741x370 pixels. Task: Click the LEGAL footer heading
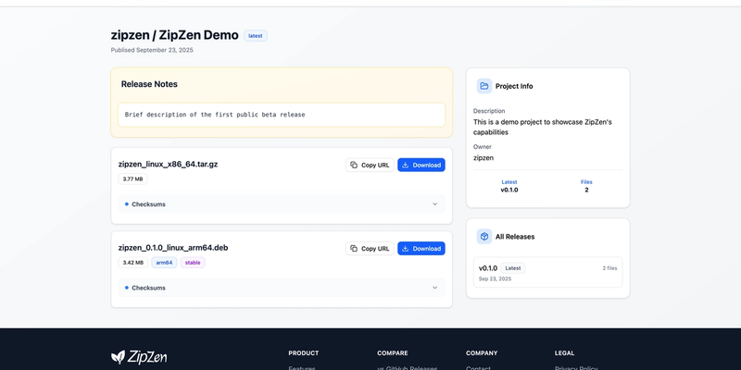pyautogui.click(x=564, y=353)
